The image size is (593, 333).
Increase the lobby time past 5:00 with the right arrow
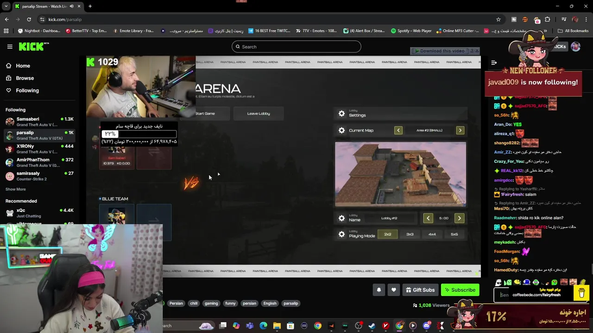(459, 218)
